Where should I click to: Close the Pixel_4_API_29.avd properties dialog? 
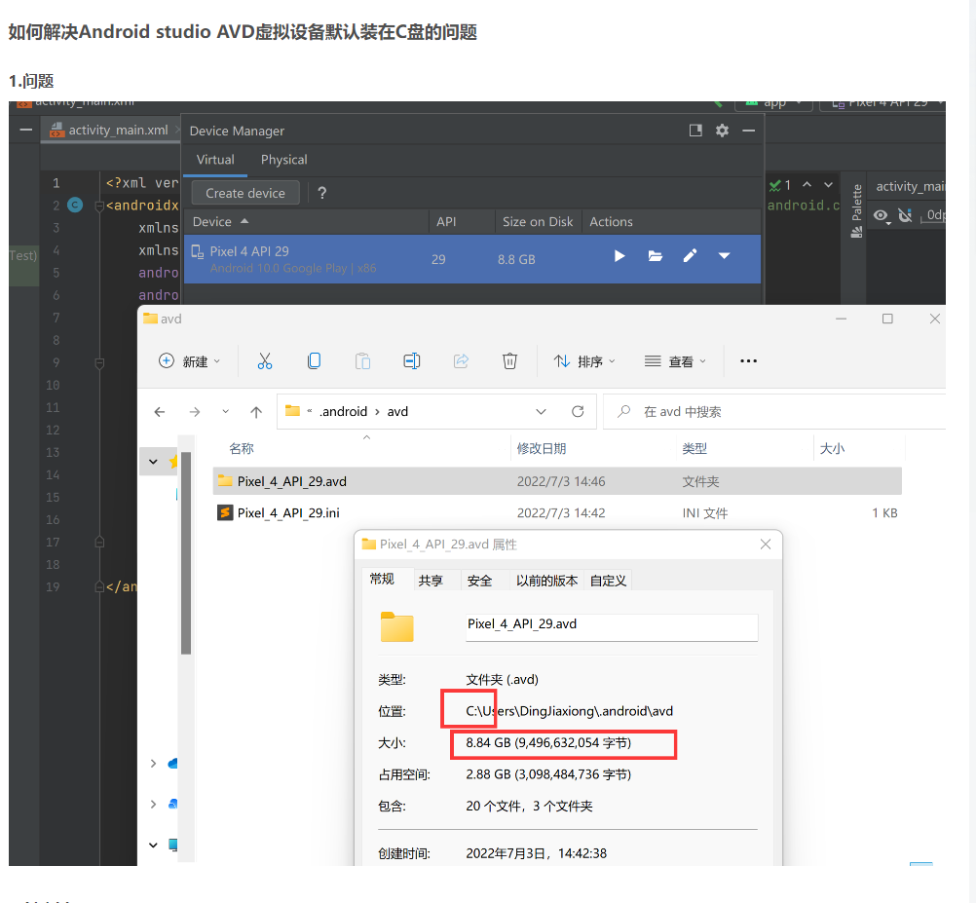click(x=766, y=545)
